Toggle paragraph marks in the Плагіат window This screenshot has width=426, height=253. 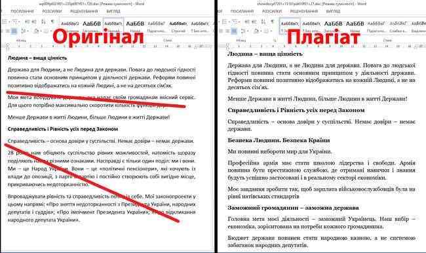pyautogui.click(x=273, y=22)
